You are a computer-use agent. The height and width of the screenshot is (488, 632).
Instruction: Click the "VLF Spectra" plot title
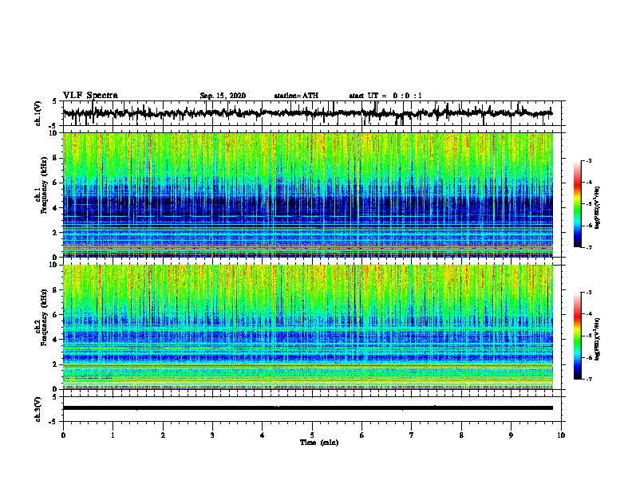[x=90, y=95]
